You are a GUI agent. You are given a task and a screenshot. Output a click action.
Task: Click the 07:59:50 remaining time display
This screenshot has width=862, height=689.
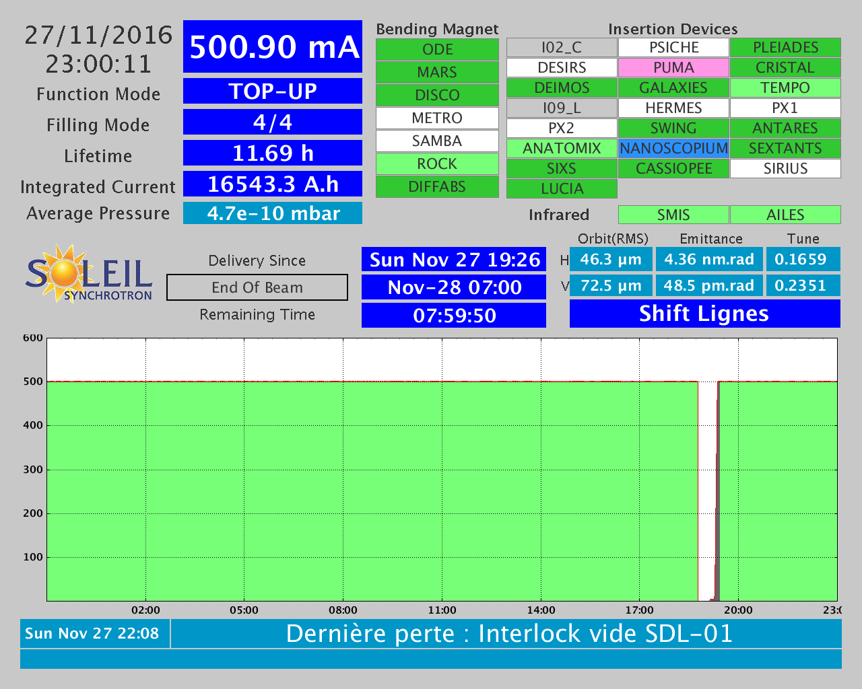pyautogui.click(x=454, y=316)
